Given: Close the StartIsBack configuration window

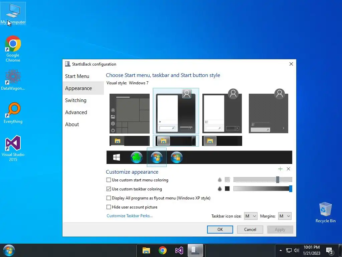Looking at the screenshot, I should pyautogui.click(x=291, y=64).
